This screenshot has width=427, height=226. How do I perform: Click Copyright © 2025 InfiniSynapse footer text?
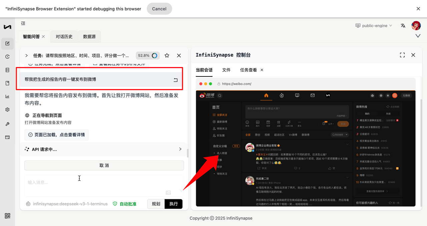(221, 218)
